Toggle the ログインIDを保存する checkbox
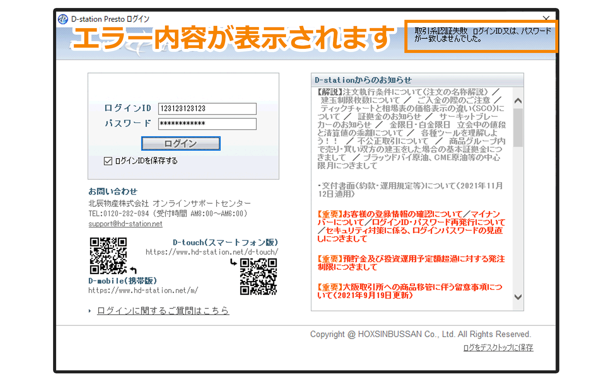The image size is (611, 381). 108,161
